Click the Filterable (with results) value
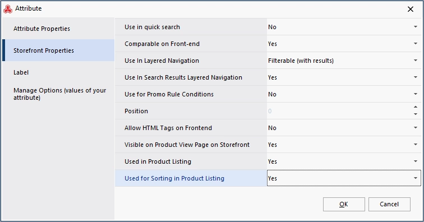This screenshot has height=222, width=424. 301,61
